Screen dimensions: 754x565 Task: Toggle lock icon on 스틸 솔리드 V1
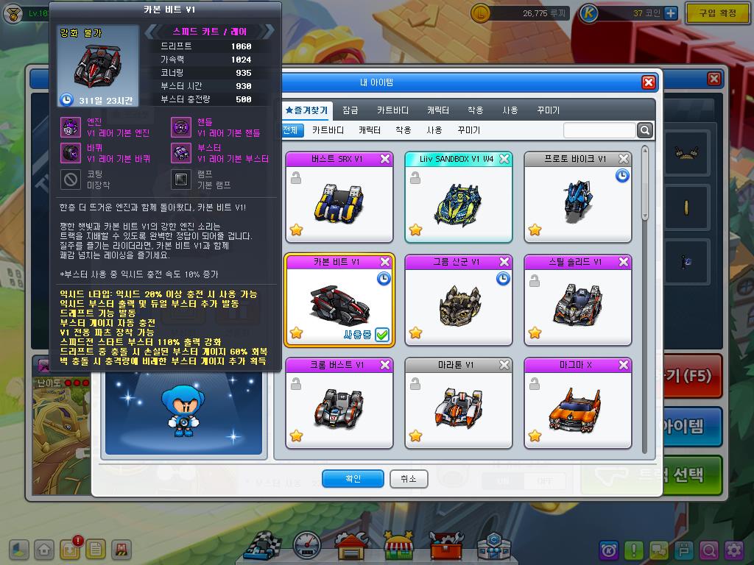535,280
